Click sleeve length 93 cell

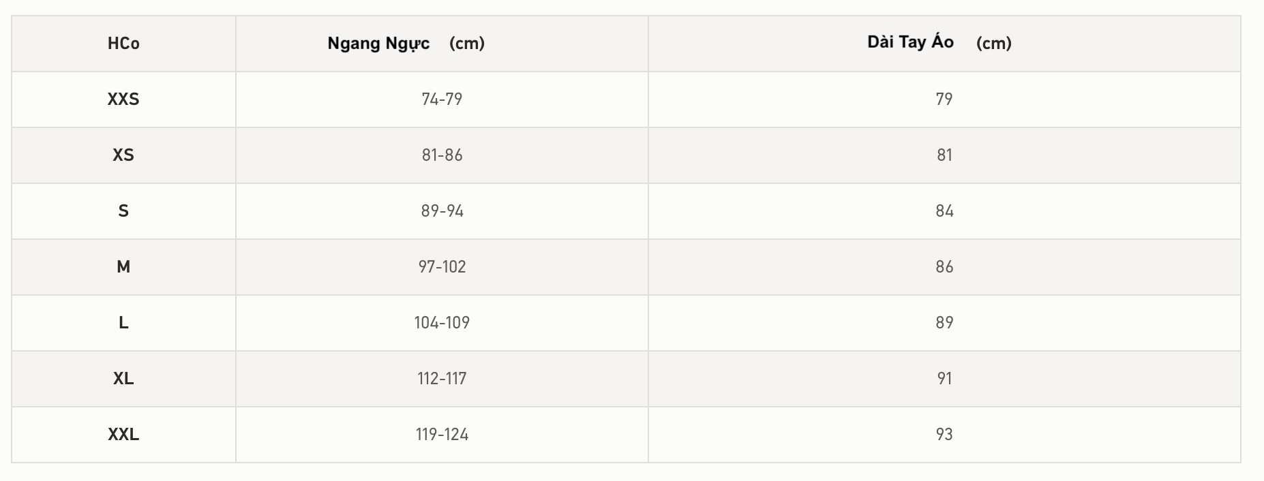point(944,435)
